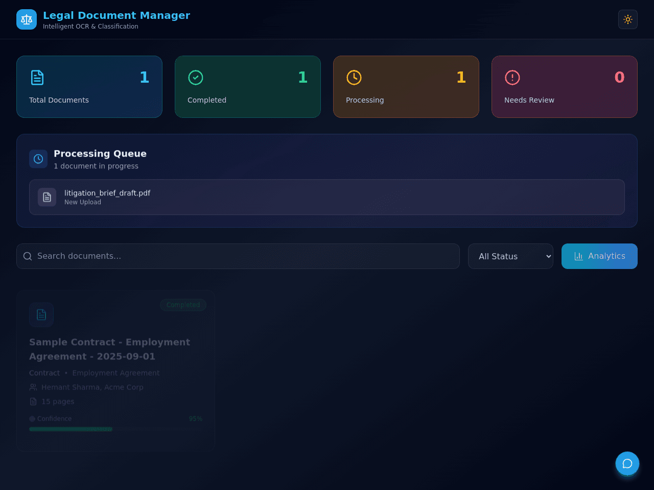Open the All Status filter dropdown
The height and width of the screenshot is (490, 654).
510,256
